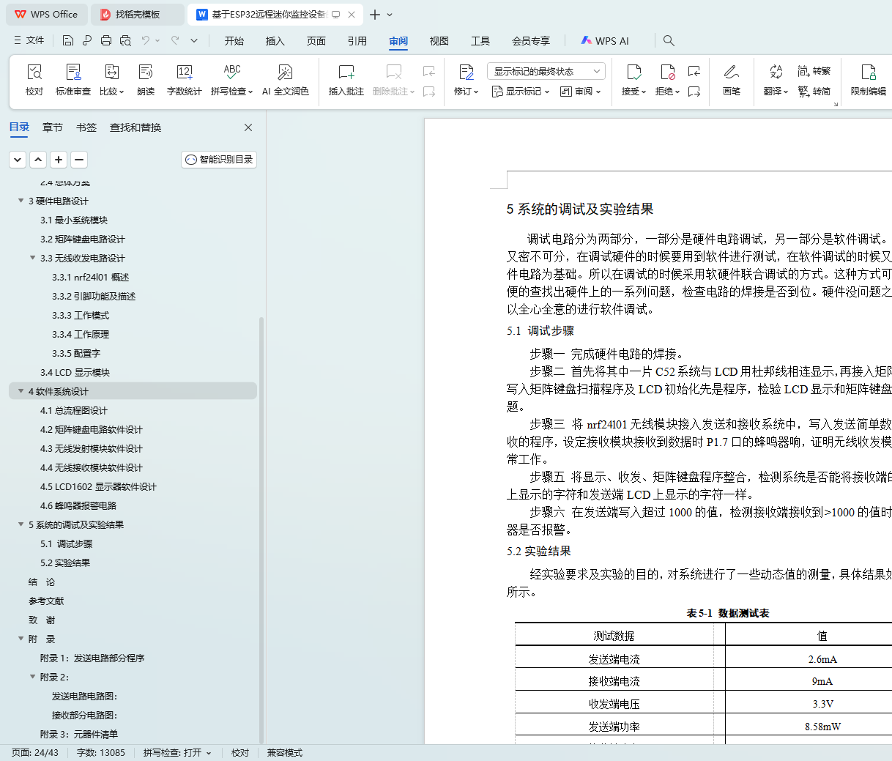Open the 显示标记的最终状态 dropdown
The height and width of the screenshot is (761, 892).
coord(546,71)
